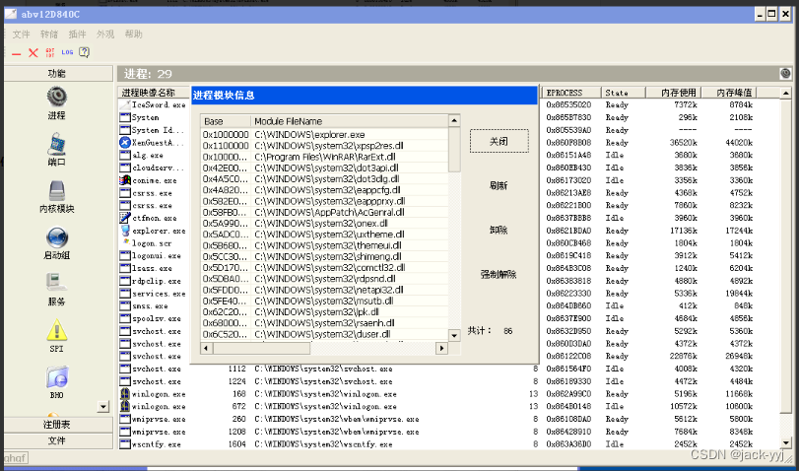Viewport: 799px width, 471px height.
Task: Sort by Module FileName column header
Action: click(x=350, y=121)
